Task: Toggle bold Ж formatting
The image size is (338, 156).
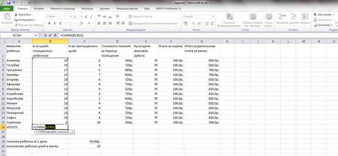Action: 49,23
